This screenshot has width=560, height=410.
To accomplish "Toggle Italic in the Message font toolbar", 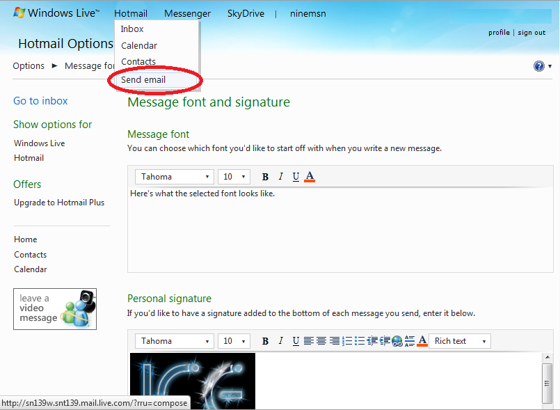I will pyautogui.click(x=281, y=177).
